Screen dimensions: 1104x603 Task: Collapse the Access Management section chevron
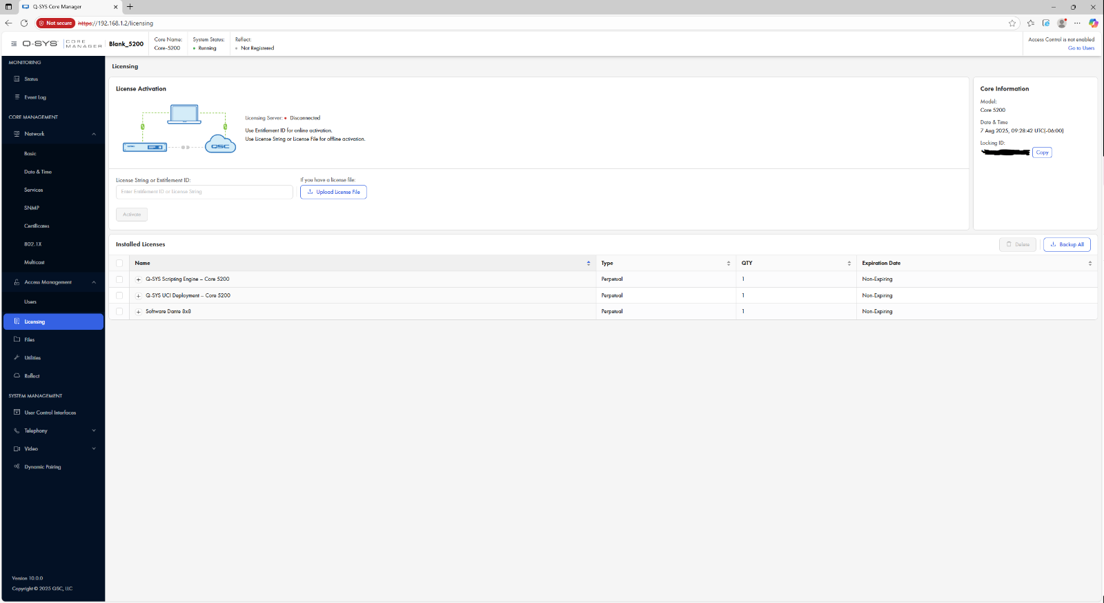click(94, 282)
